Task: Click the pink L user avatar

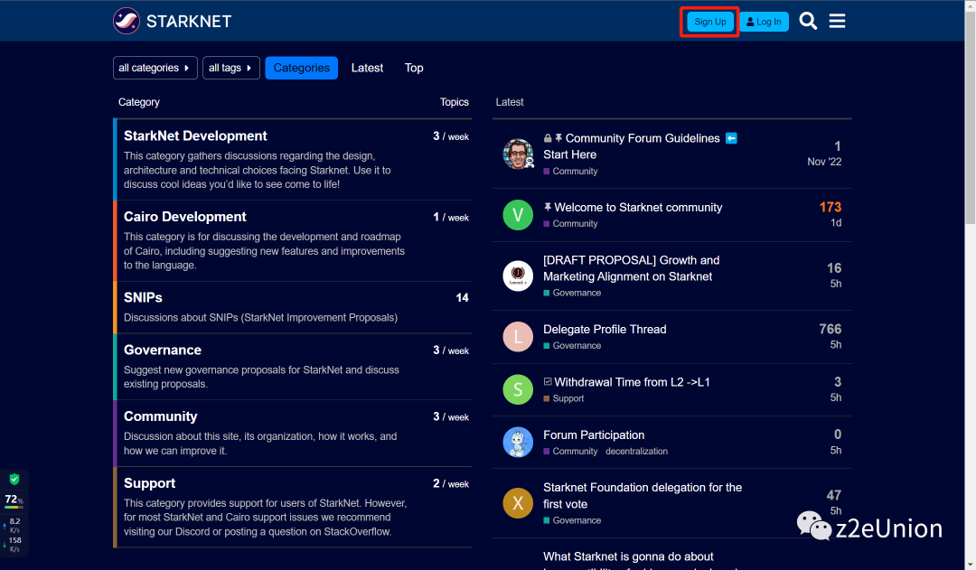Action: click(518, 337)
